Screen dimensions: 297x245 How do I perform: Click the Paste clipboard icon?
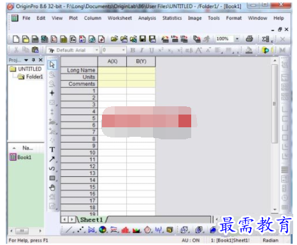(x=35, y=50)
